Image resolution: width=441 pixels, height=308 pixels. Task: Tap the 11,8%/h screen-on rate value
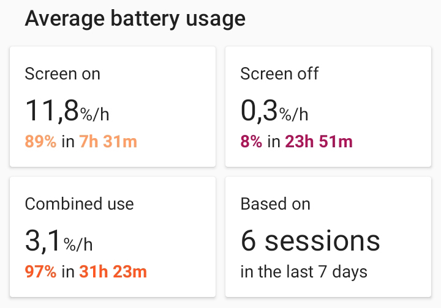pyautogui.click(x=67, y=111)
